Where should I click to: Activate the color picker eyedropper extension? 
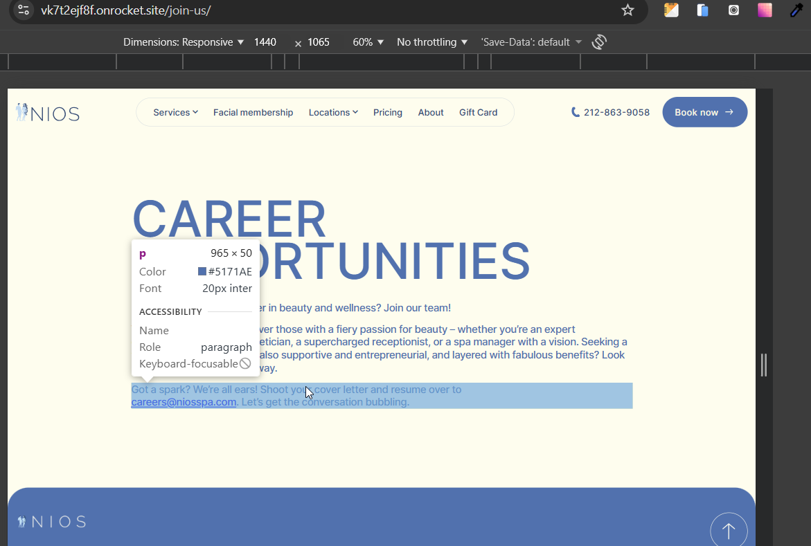click(796, 10)
